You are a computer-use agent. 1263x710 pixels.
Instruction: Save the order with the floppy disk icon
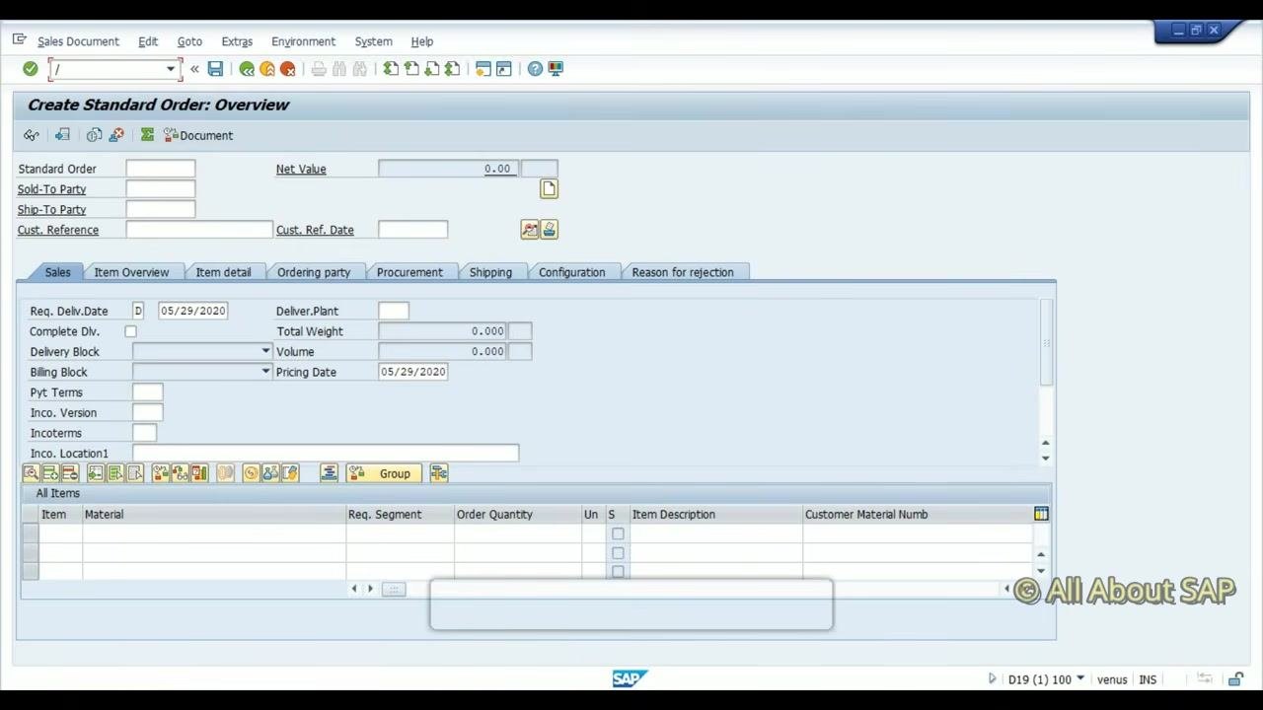pos(215,69)
